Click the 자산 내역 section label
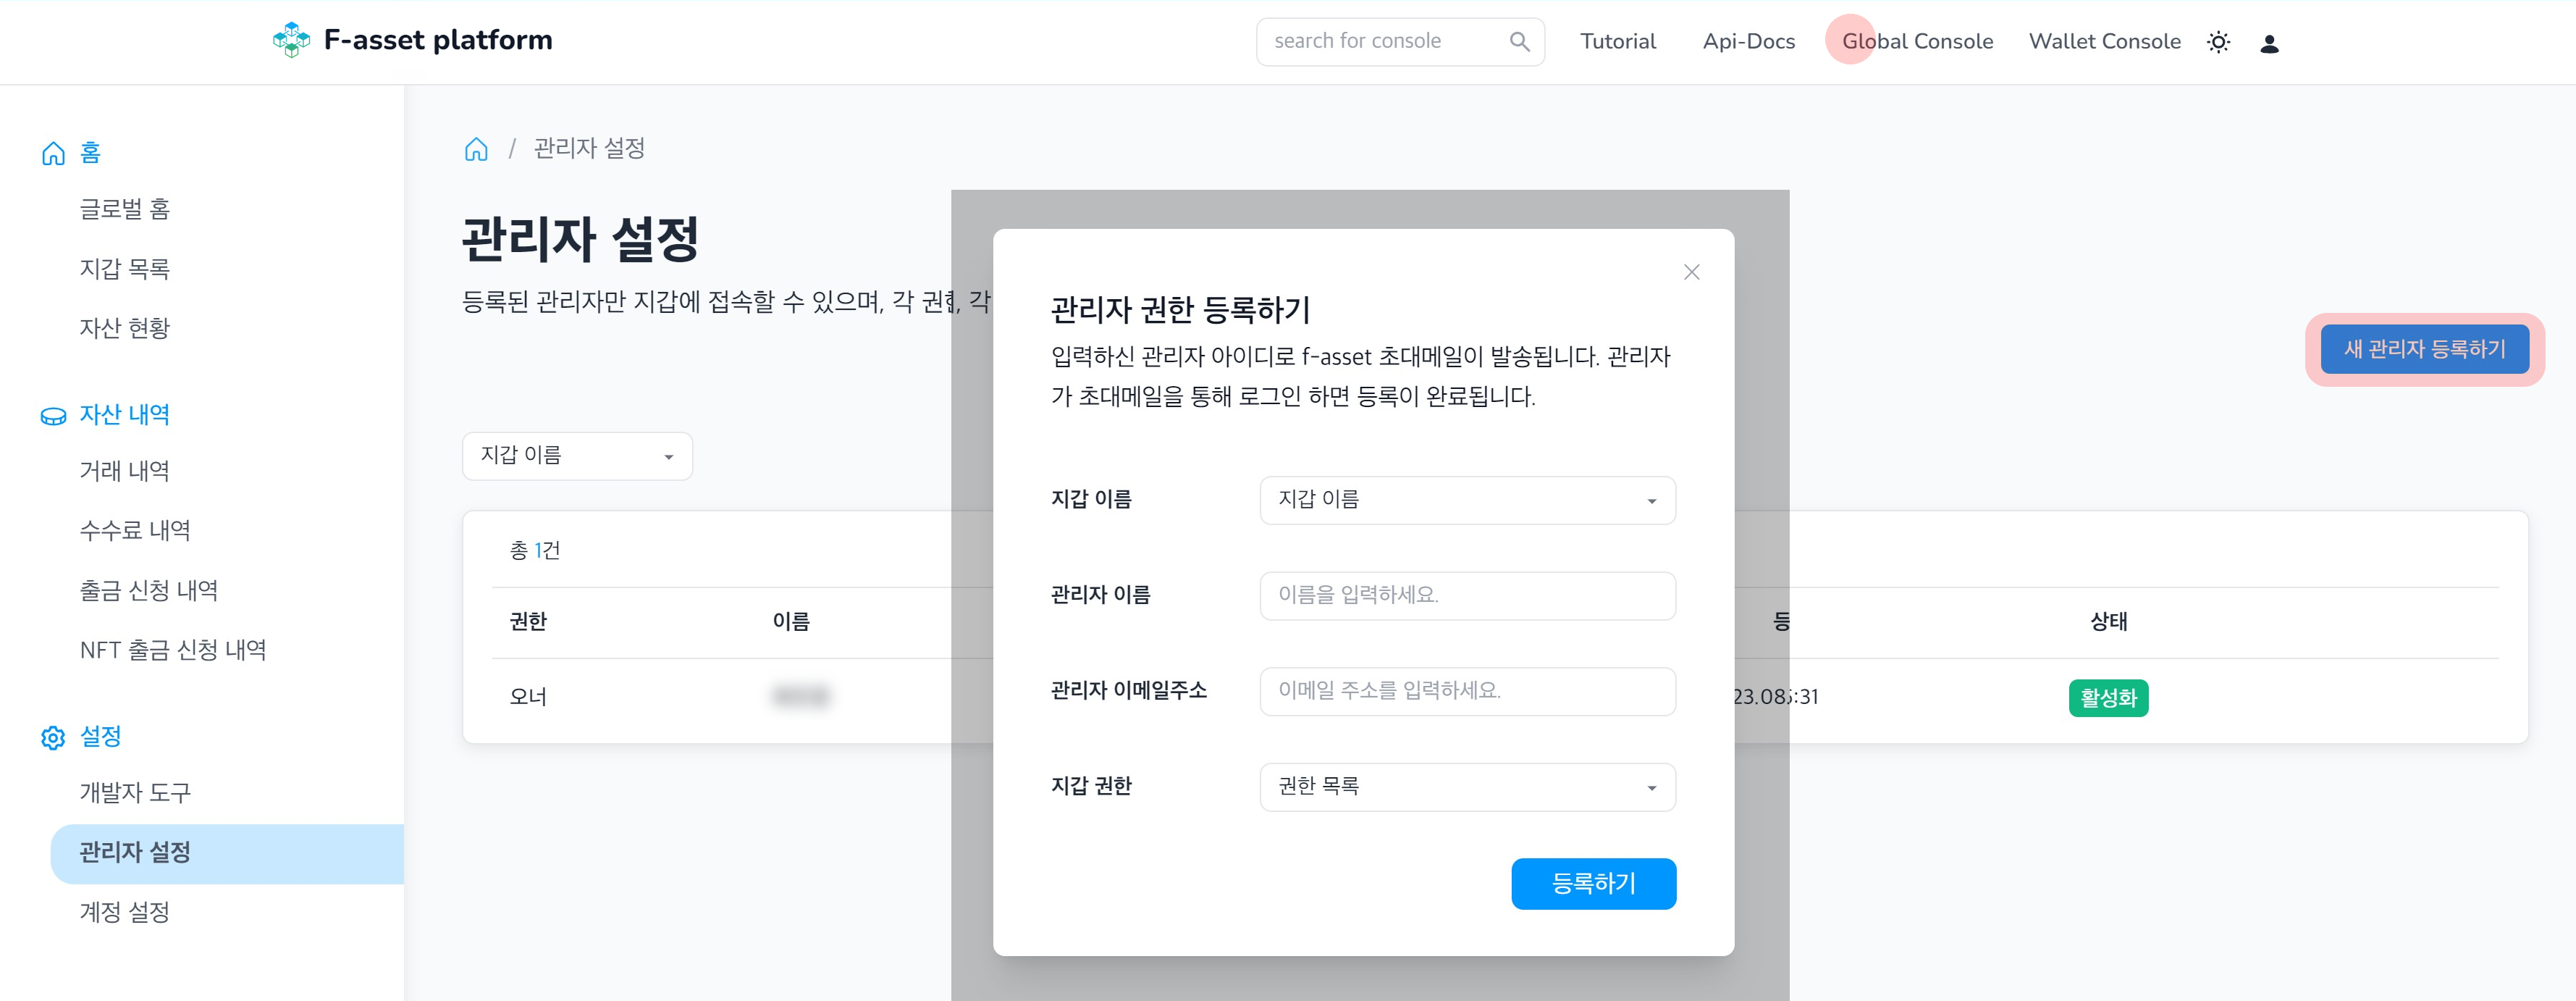The image size is (2576, 1001). [124, 415]
